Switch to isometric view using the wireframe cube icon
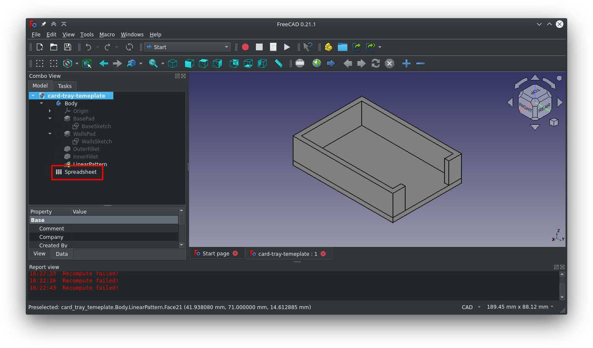593x348 pixels. coord(173,63)
